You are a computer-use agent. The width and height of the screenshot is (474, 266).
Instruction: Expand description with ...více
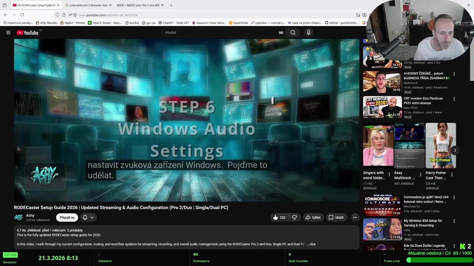pyautogui.click(x=311, y=244)
